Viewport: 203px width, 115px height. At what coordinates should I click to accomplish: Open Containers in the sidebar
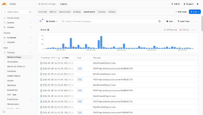click(x=12, y=71)
